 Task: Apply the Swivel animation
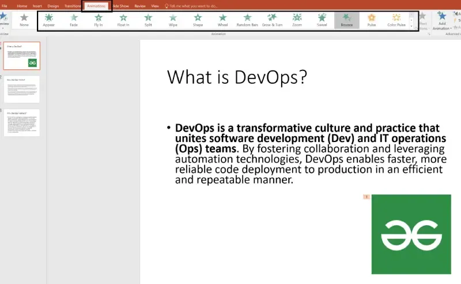pos(322,20)
